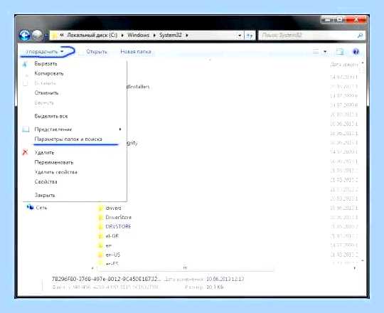Click the address bar refresh button
Screen dimensions: 384x313
250,36
